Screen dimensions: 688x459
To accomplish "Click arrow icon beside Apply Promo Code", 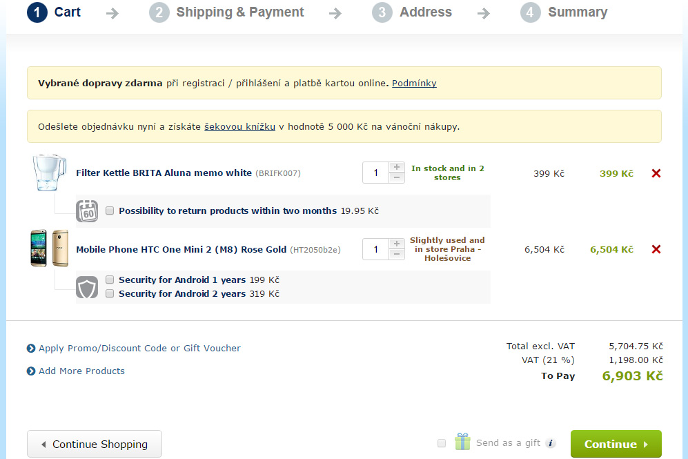I will pos(31,349).
